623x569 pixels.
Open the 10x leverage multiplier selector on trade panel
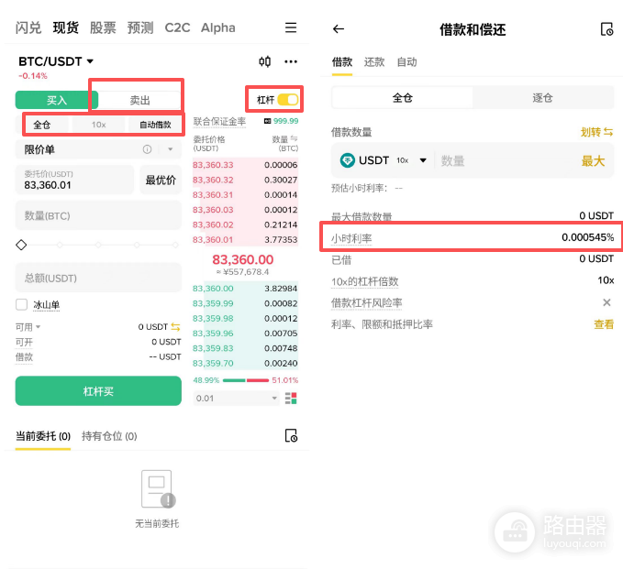click(98, 125)
